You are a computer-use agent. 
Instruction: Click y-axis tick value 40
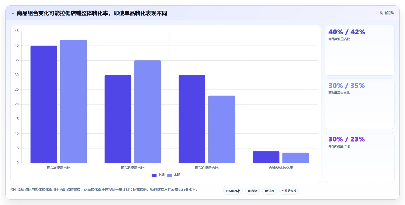(x=17, y=46)
